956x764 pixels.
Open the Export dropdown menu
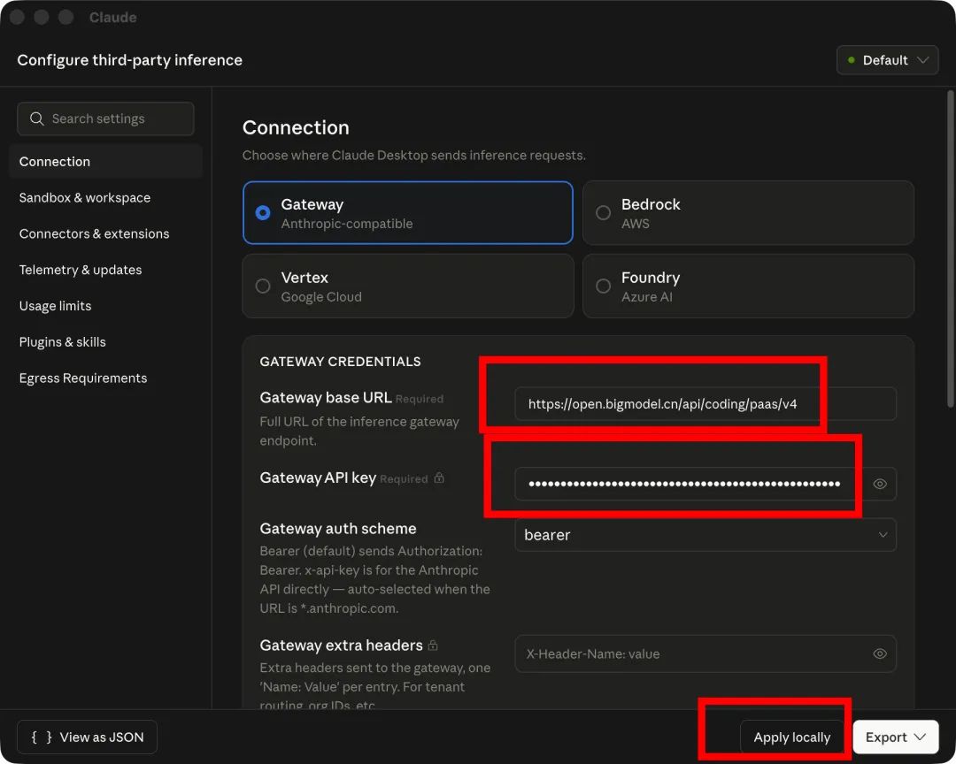895,737
